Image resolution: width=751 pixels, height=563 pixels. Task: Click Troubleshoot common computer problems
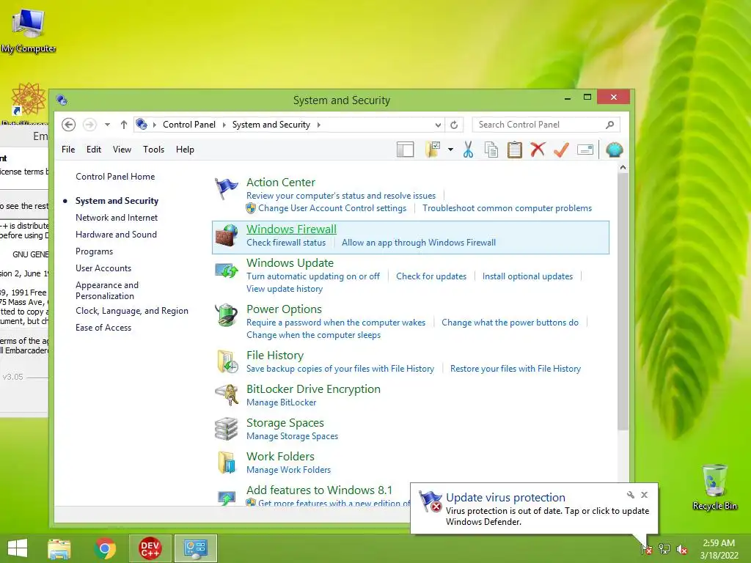(507, 208)
